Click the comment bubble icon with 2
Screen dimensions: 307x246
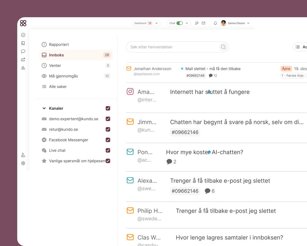[169, 162]
